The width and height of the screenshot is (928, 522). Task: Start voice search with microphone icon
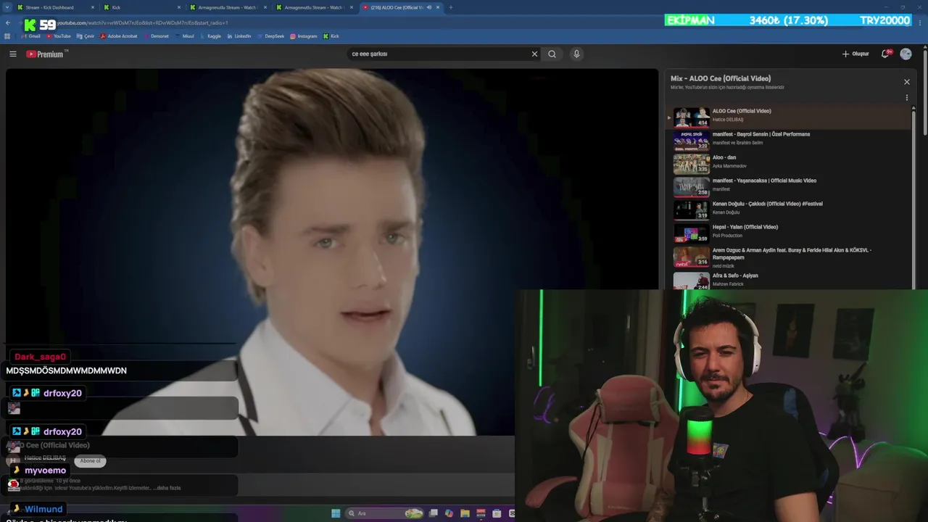pos(576,54)
